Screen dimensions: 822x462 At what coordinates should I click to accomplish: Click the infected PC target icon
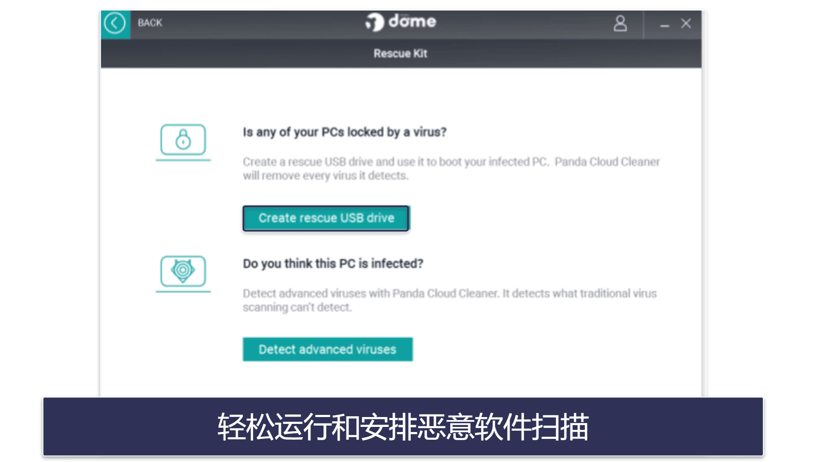point(183,274)
